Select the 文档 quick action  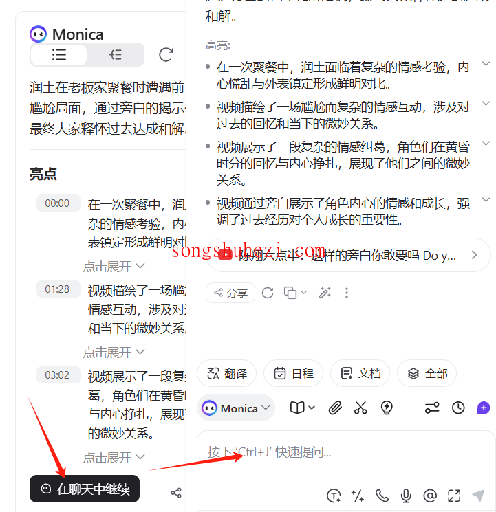click(x=360, y=373)
